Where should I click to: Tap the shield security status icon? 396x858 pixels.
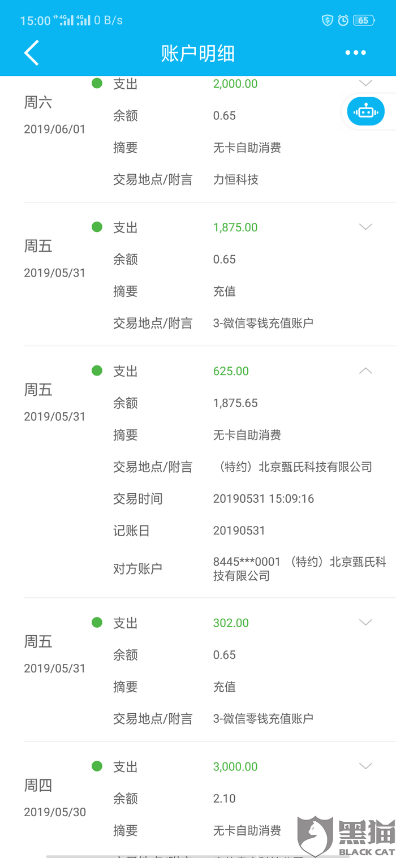[x=328, y=20]
